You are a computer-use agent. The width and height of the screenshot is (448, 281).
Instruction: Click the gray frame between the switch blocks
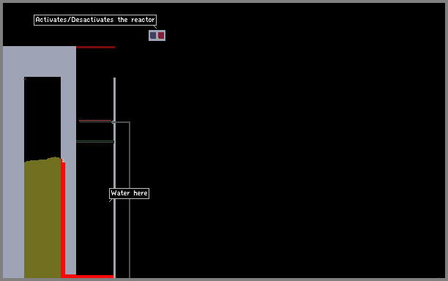click(157, 35)
